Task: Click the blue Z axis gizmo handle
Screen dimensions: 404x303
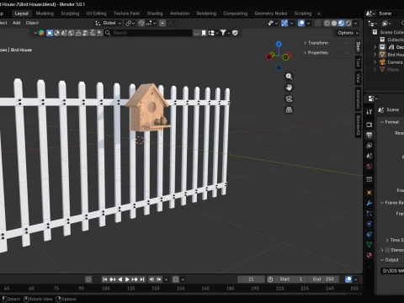Action: click(279, 45)
